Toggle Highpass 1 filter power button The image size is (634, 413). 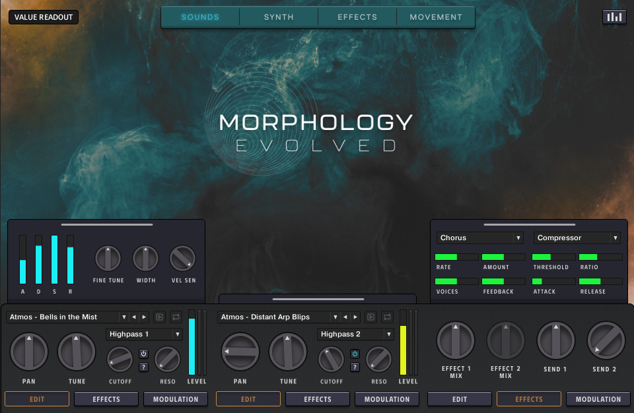[143, 354]
